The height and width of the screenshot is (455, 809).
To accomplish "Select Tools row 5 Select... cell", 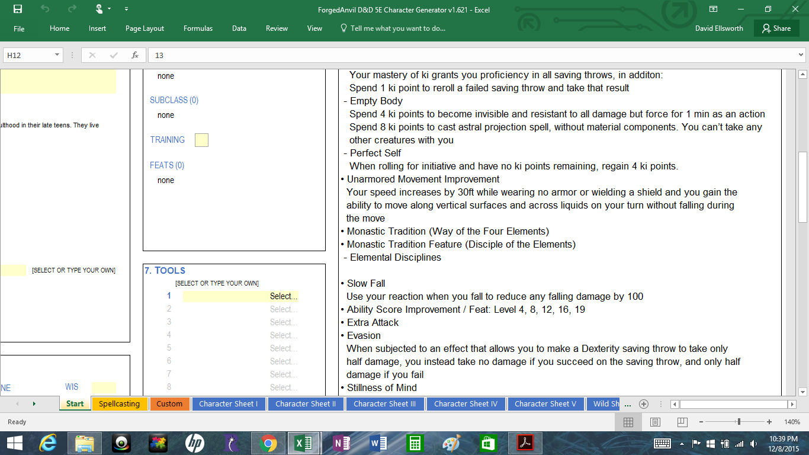I will (240, 348).
